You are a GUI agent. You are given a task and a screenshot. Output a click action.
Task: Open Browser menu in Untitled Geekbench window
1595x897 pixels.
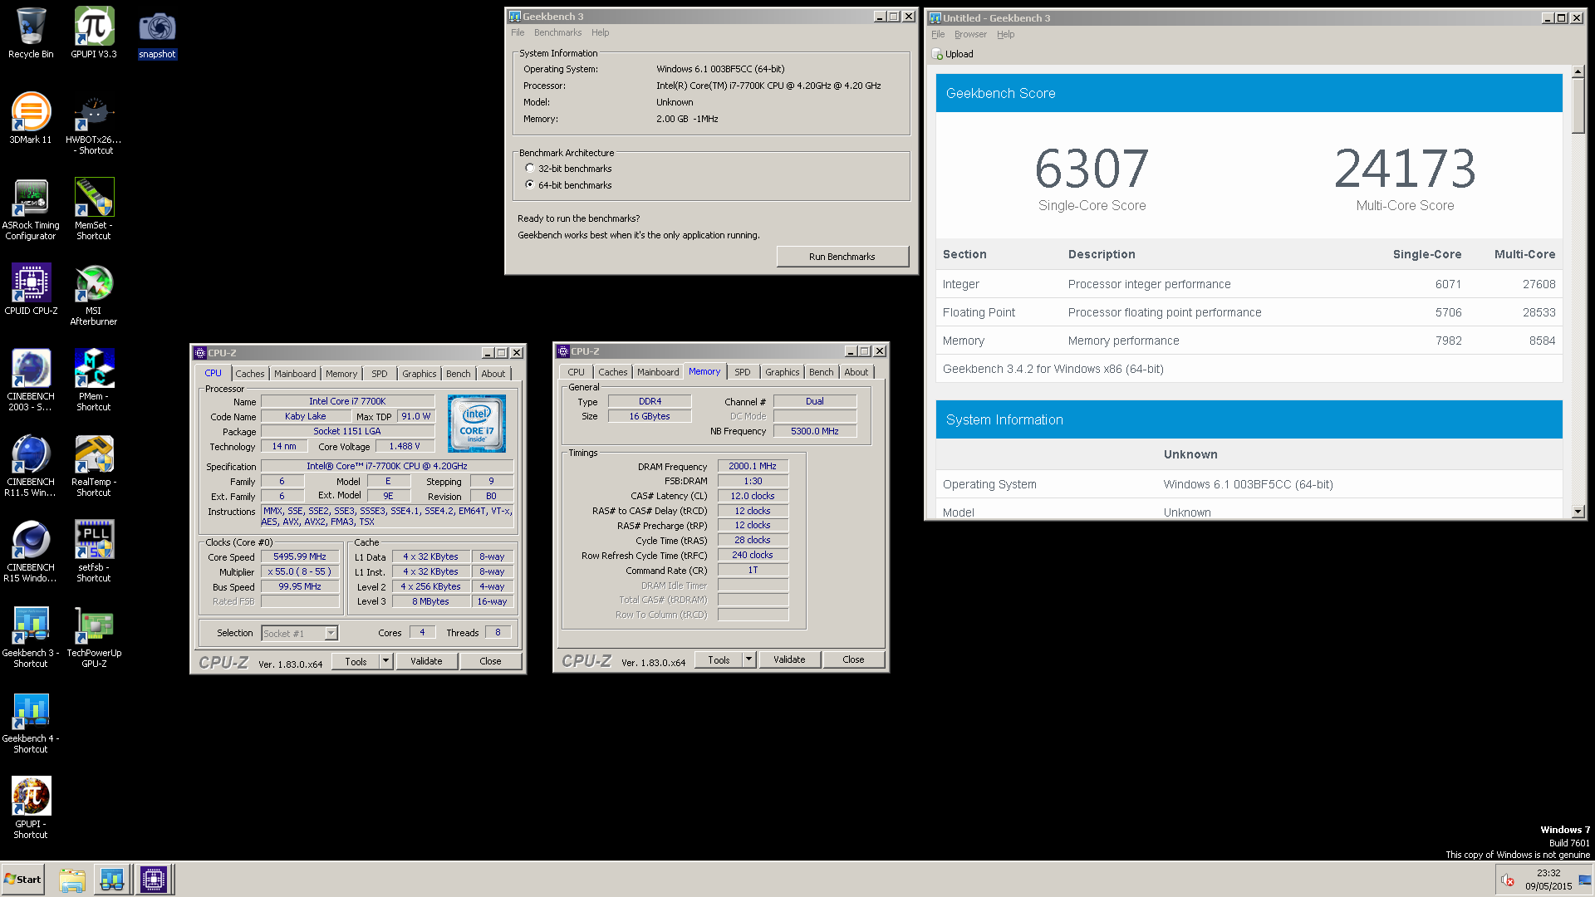point(970,34)
